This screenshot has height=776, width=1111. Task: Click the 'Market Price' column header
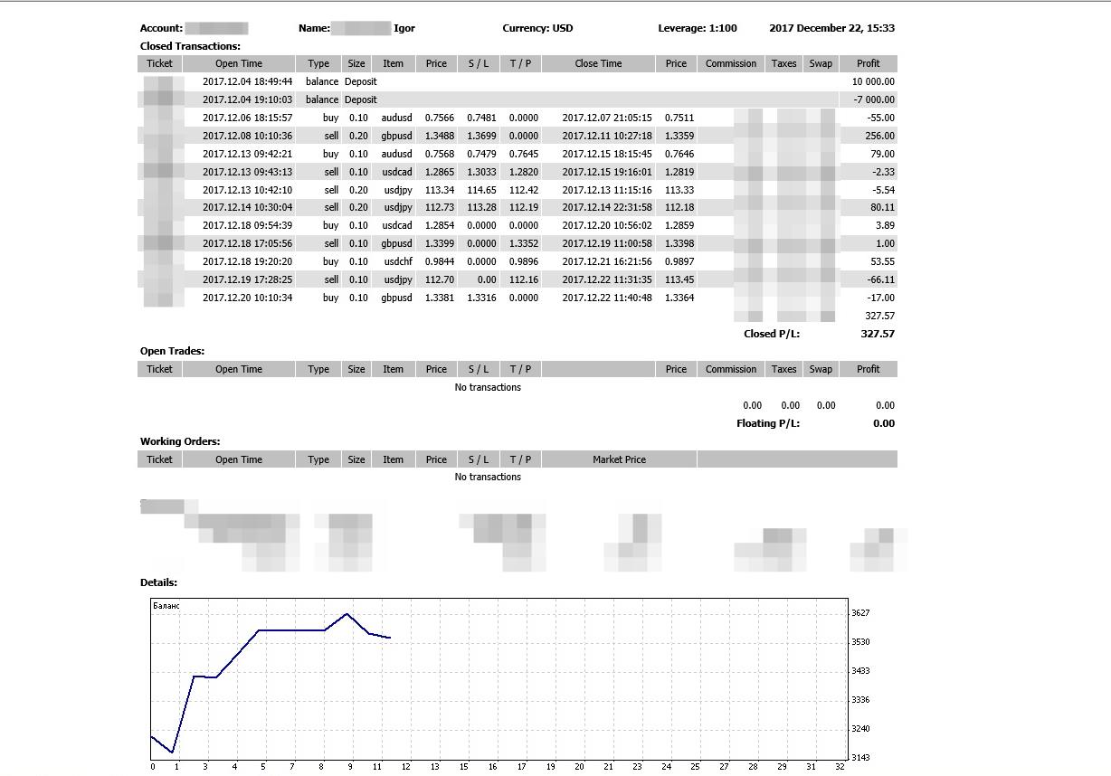point(619,459)
